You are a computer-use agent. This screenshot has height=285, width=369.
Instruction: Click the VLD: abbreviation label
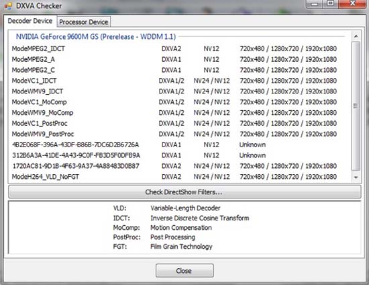point(120,208)
